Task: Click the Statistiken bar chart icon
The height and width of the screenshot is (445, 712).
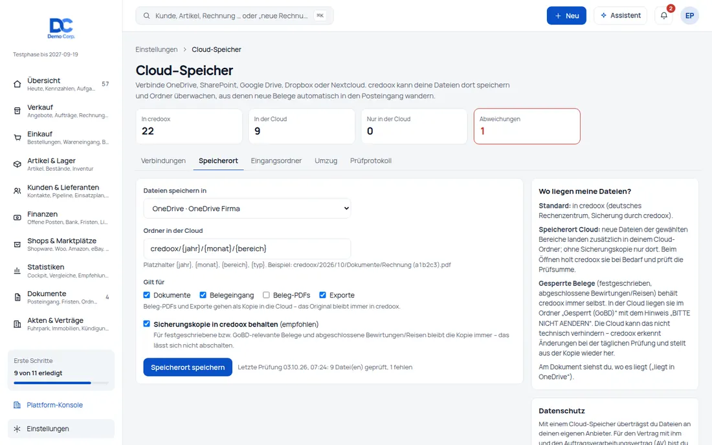Action: (x=17, y=271)
